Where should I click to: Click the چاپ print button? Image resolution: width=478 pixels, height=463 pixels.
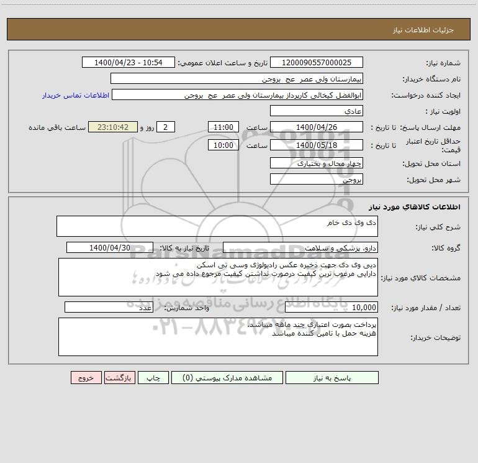click(x=153, y=377)
